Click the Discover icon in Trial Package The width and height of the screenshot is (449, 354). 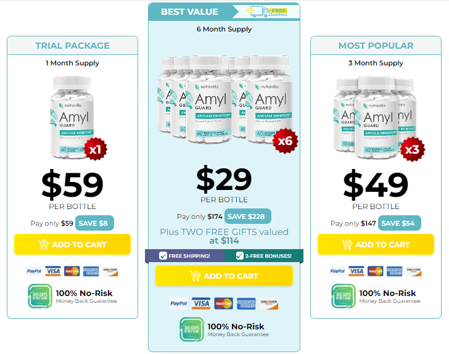click(x=110, y=271)
